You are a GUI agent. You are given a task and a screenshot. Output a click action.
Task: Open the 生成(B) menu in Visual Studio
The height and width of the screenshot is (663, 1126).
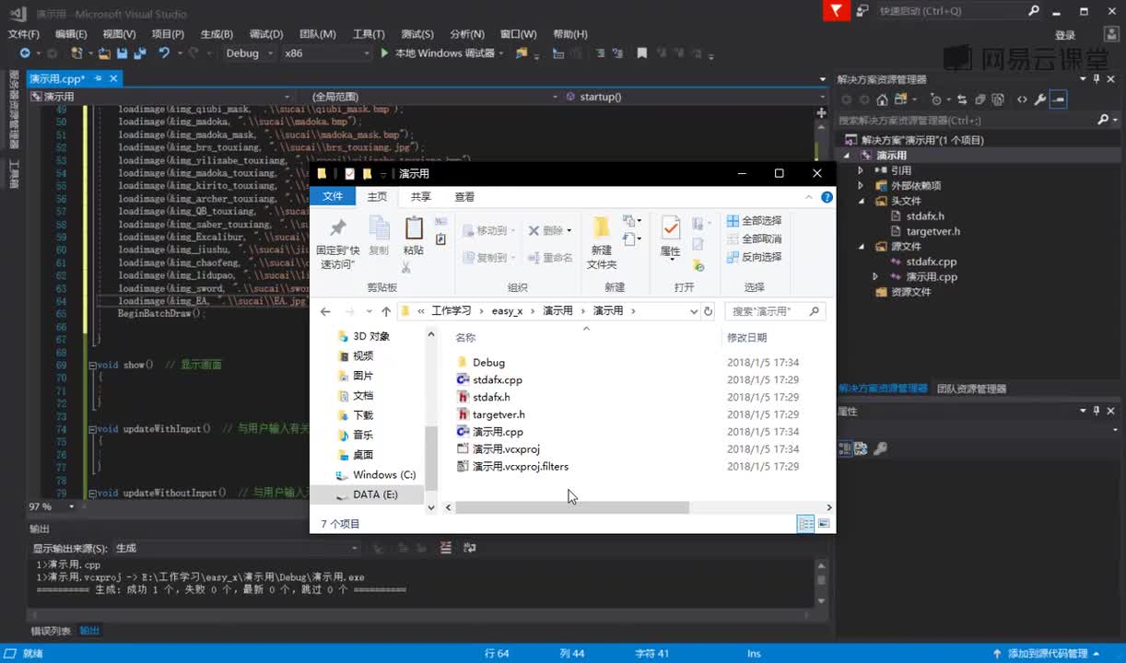[216, 34]
